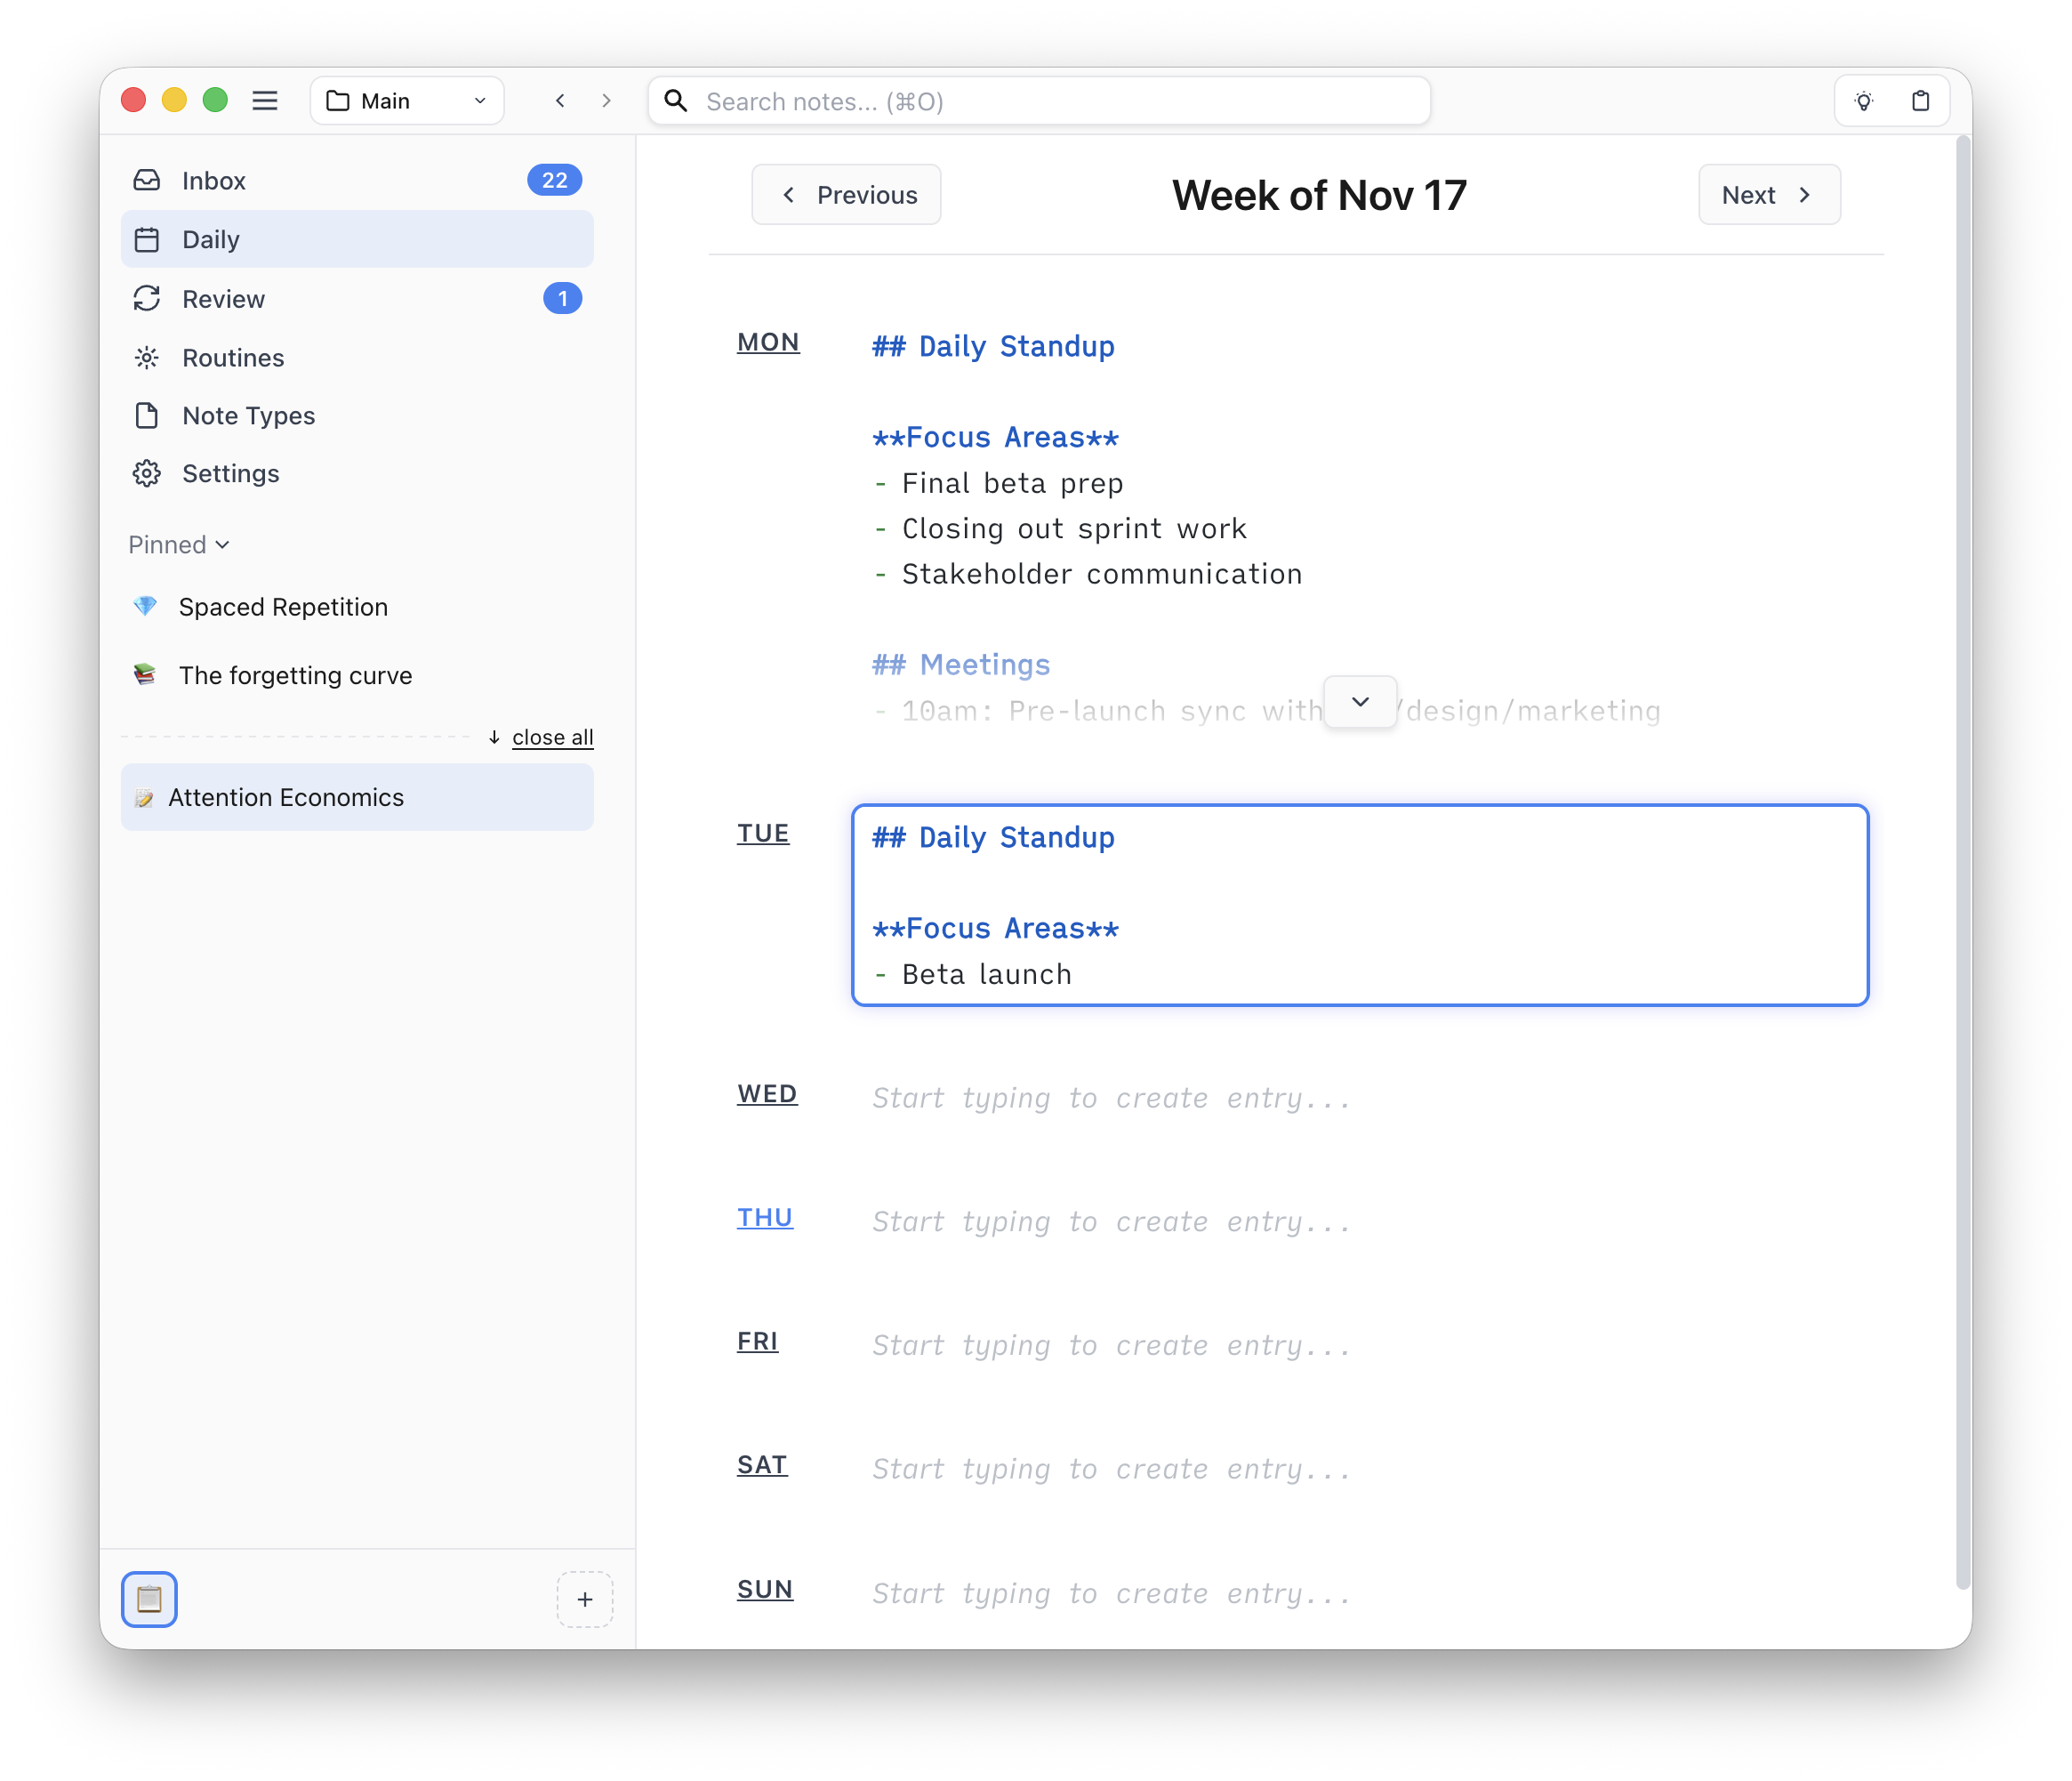Navigate to Daily in the sidebar
Viewport: 2072px width, 1781px height.
(210, 239)
